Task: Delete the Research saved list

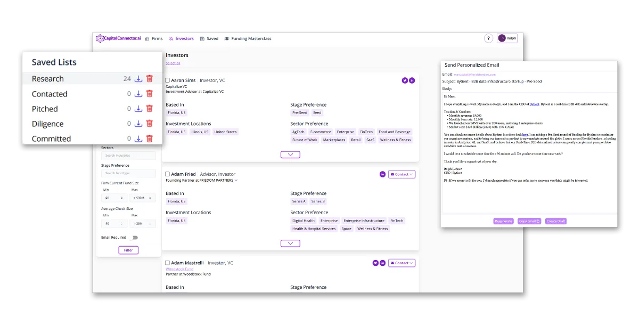Action: pyautogui.click(x=150, y=79)
